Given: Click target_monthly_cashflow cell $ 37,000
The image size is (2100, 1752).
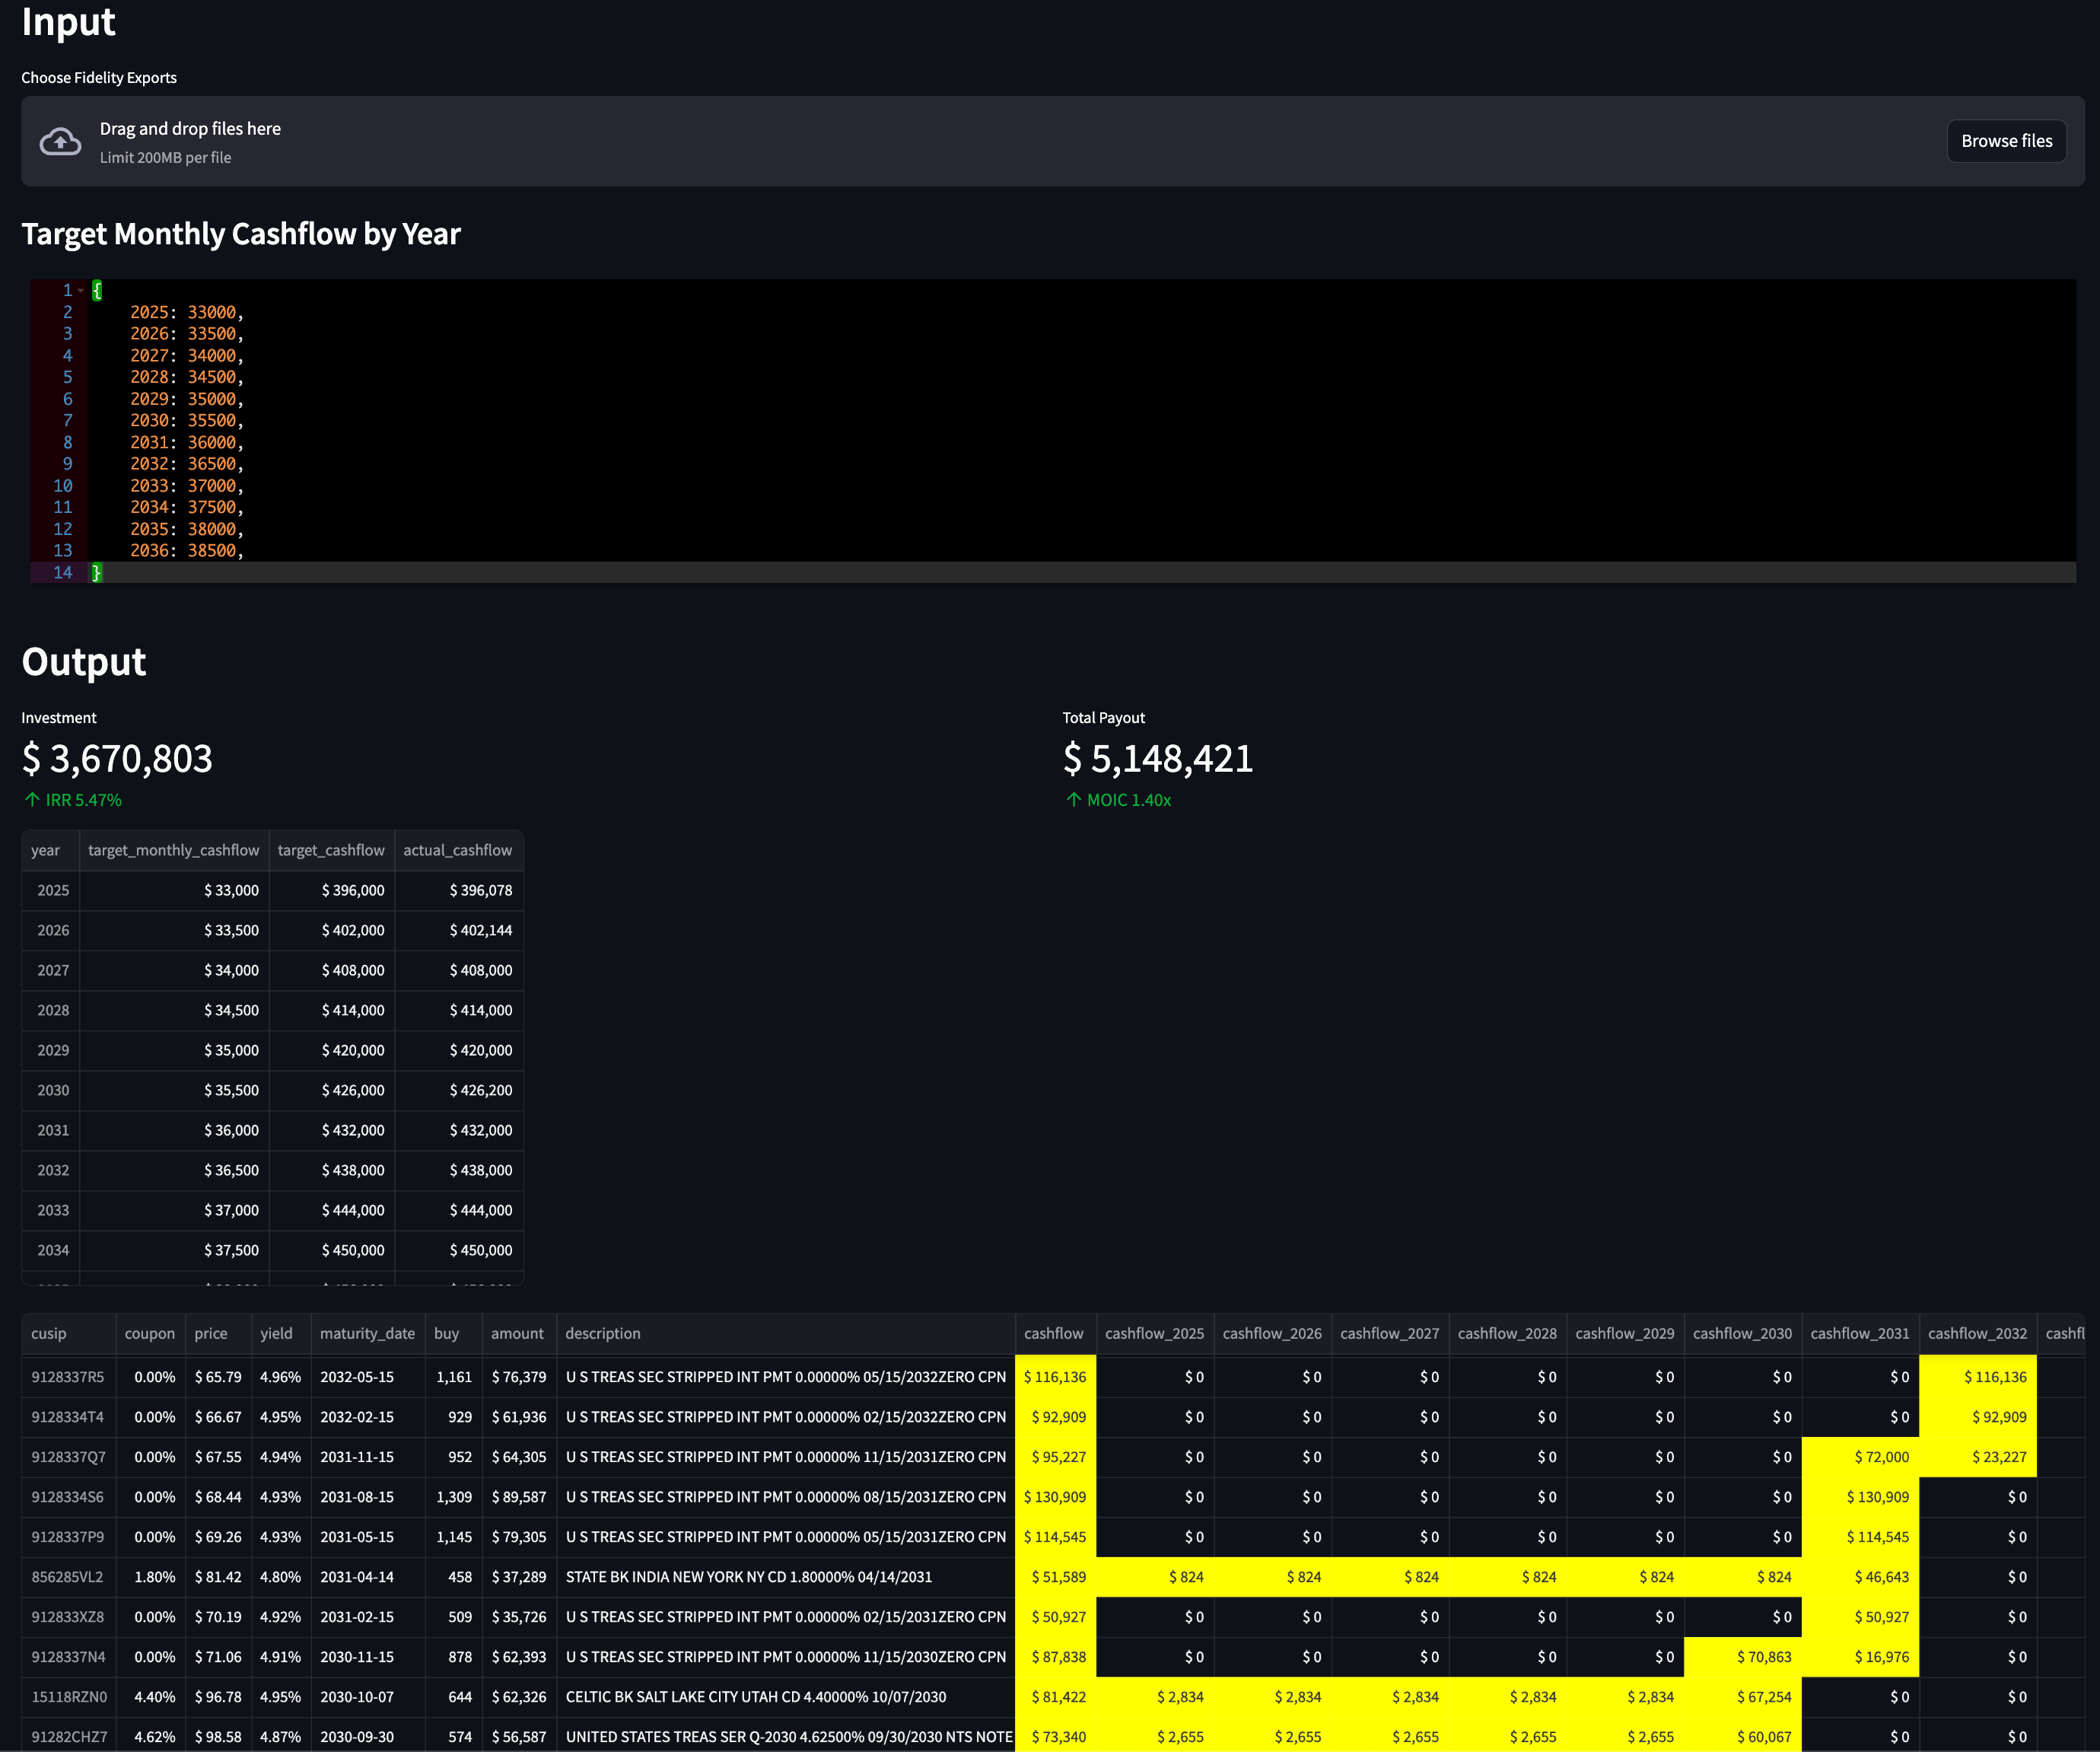Looking at the screenshot, I should point(174,1210).
